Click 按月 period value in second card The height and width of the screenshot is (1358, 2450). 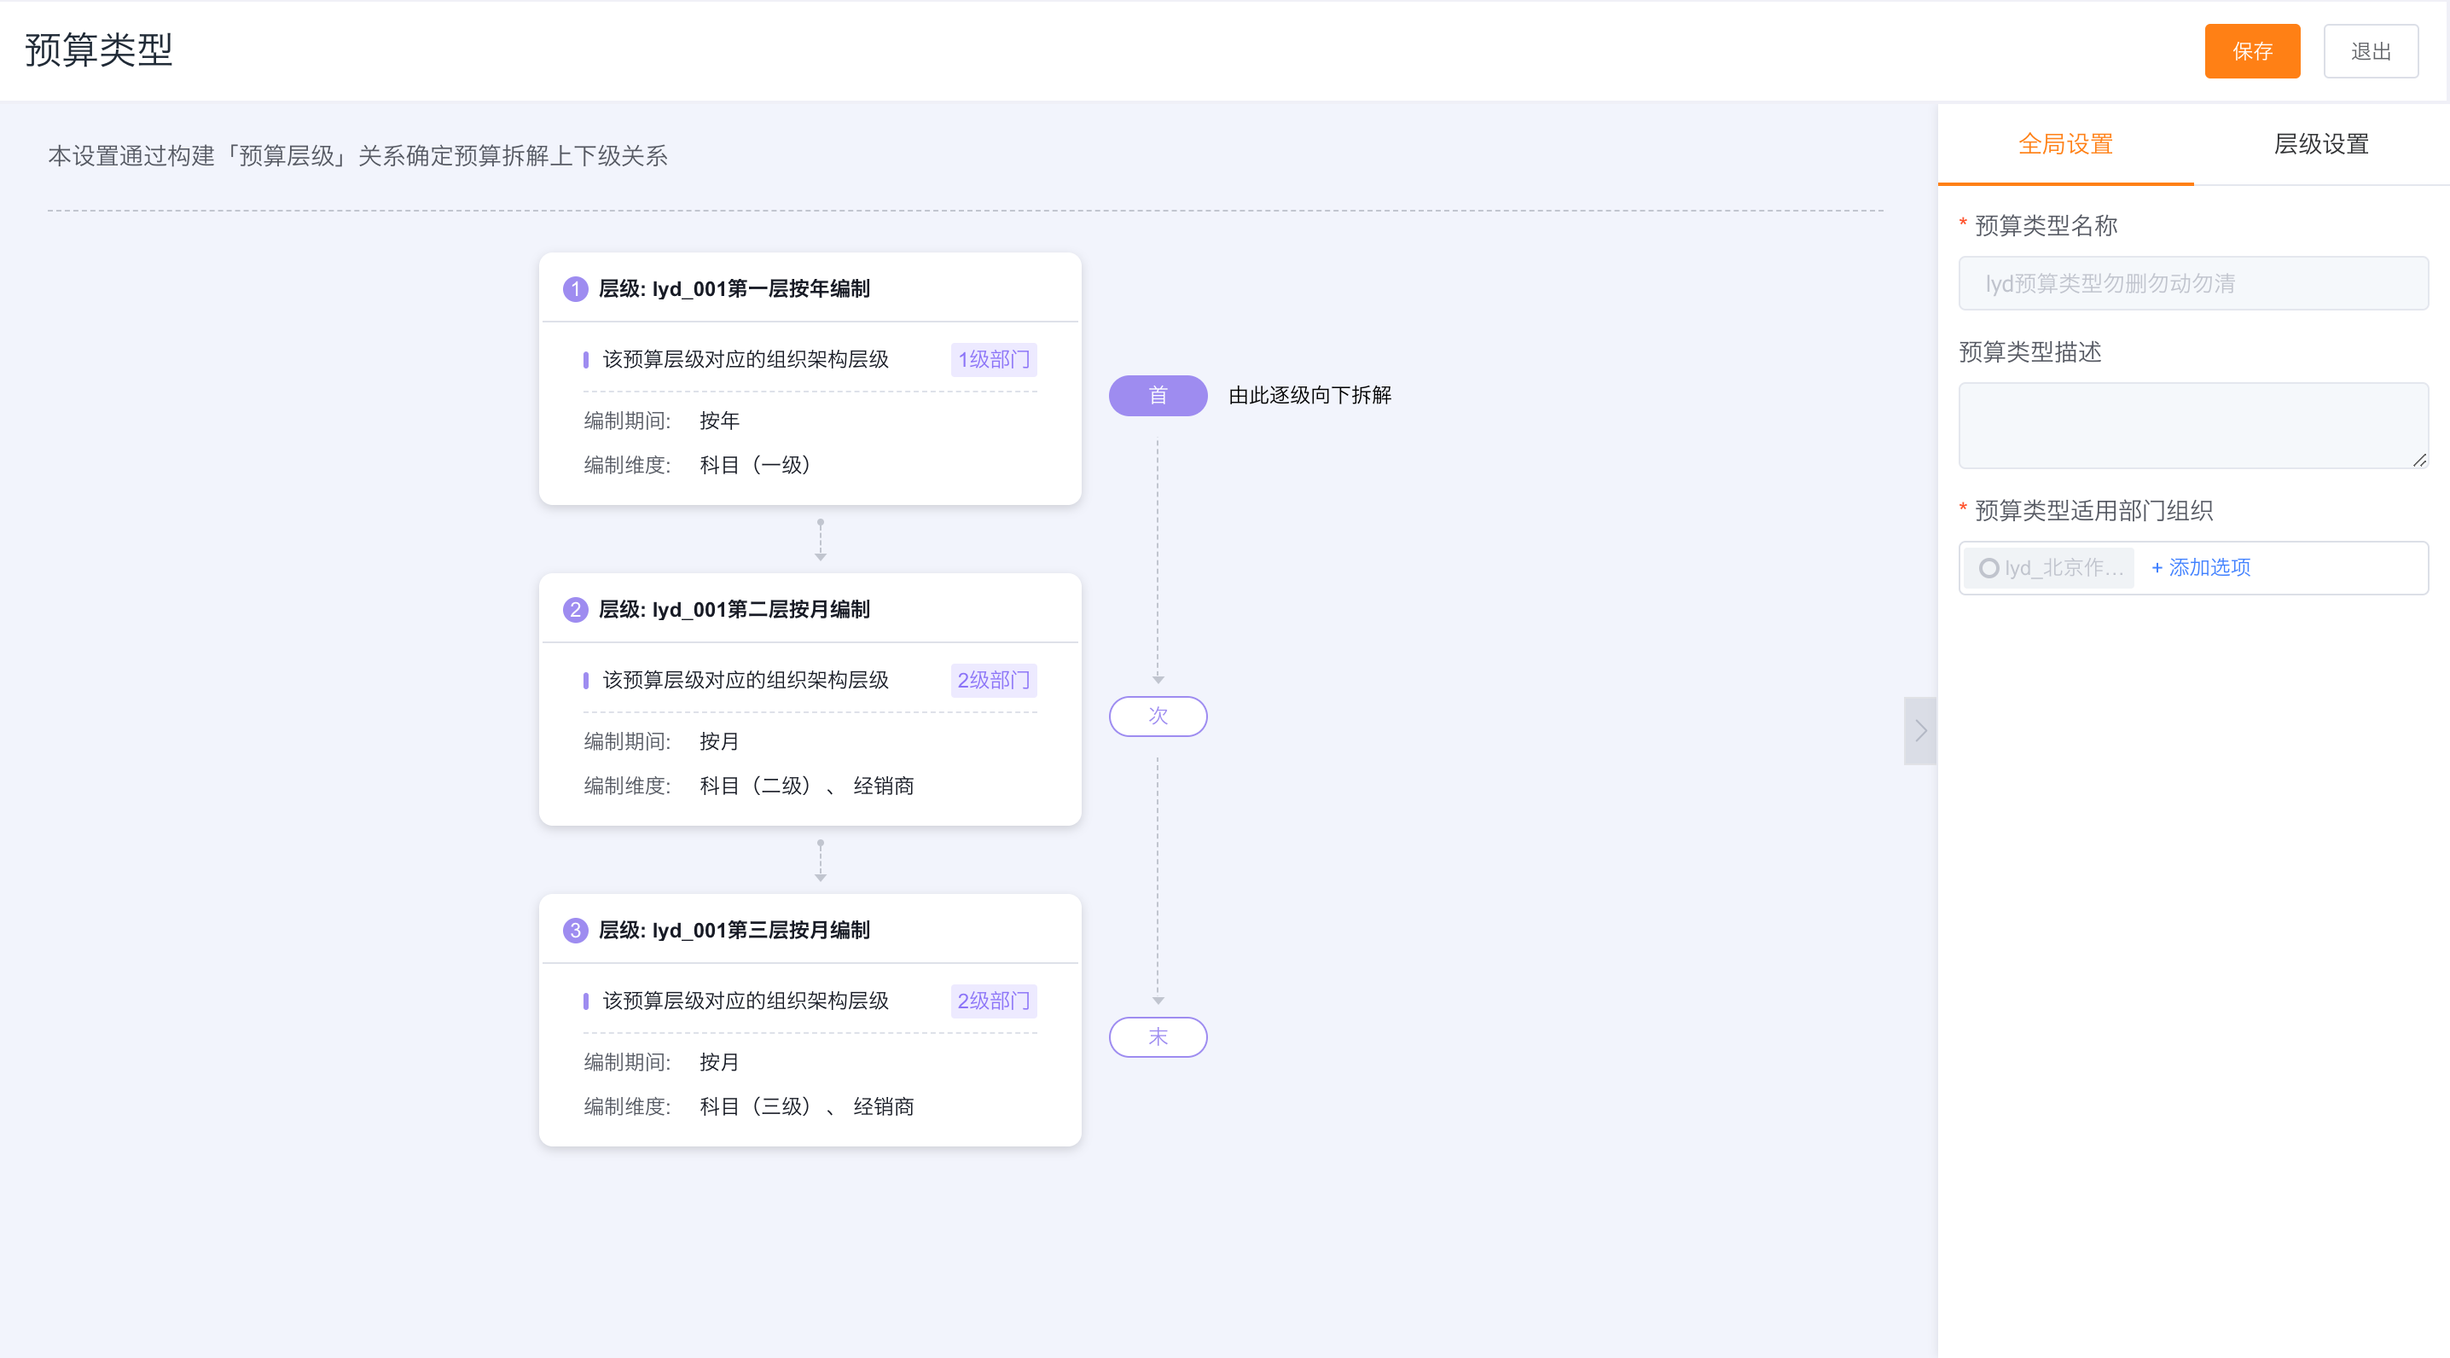719,740
